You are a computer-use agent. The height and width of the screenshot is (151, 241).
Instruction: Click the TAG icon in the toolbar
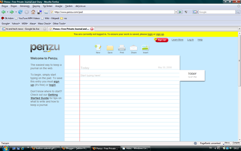point(46,12)
